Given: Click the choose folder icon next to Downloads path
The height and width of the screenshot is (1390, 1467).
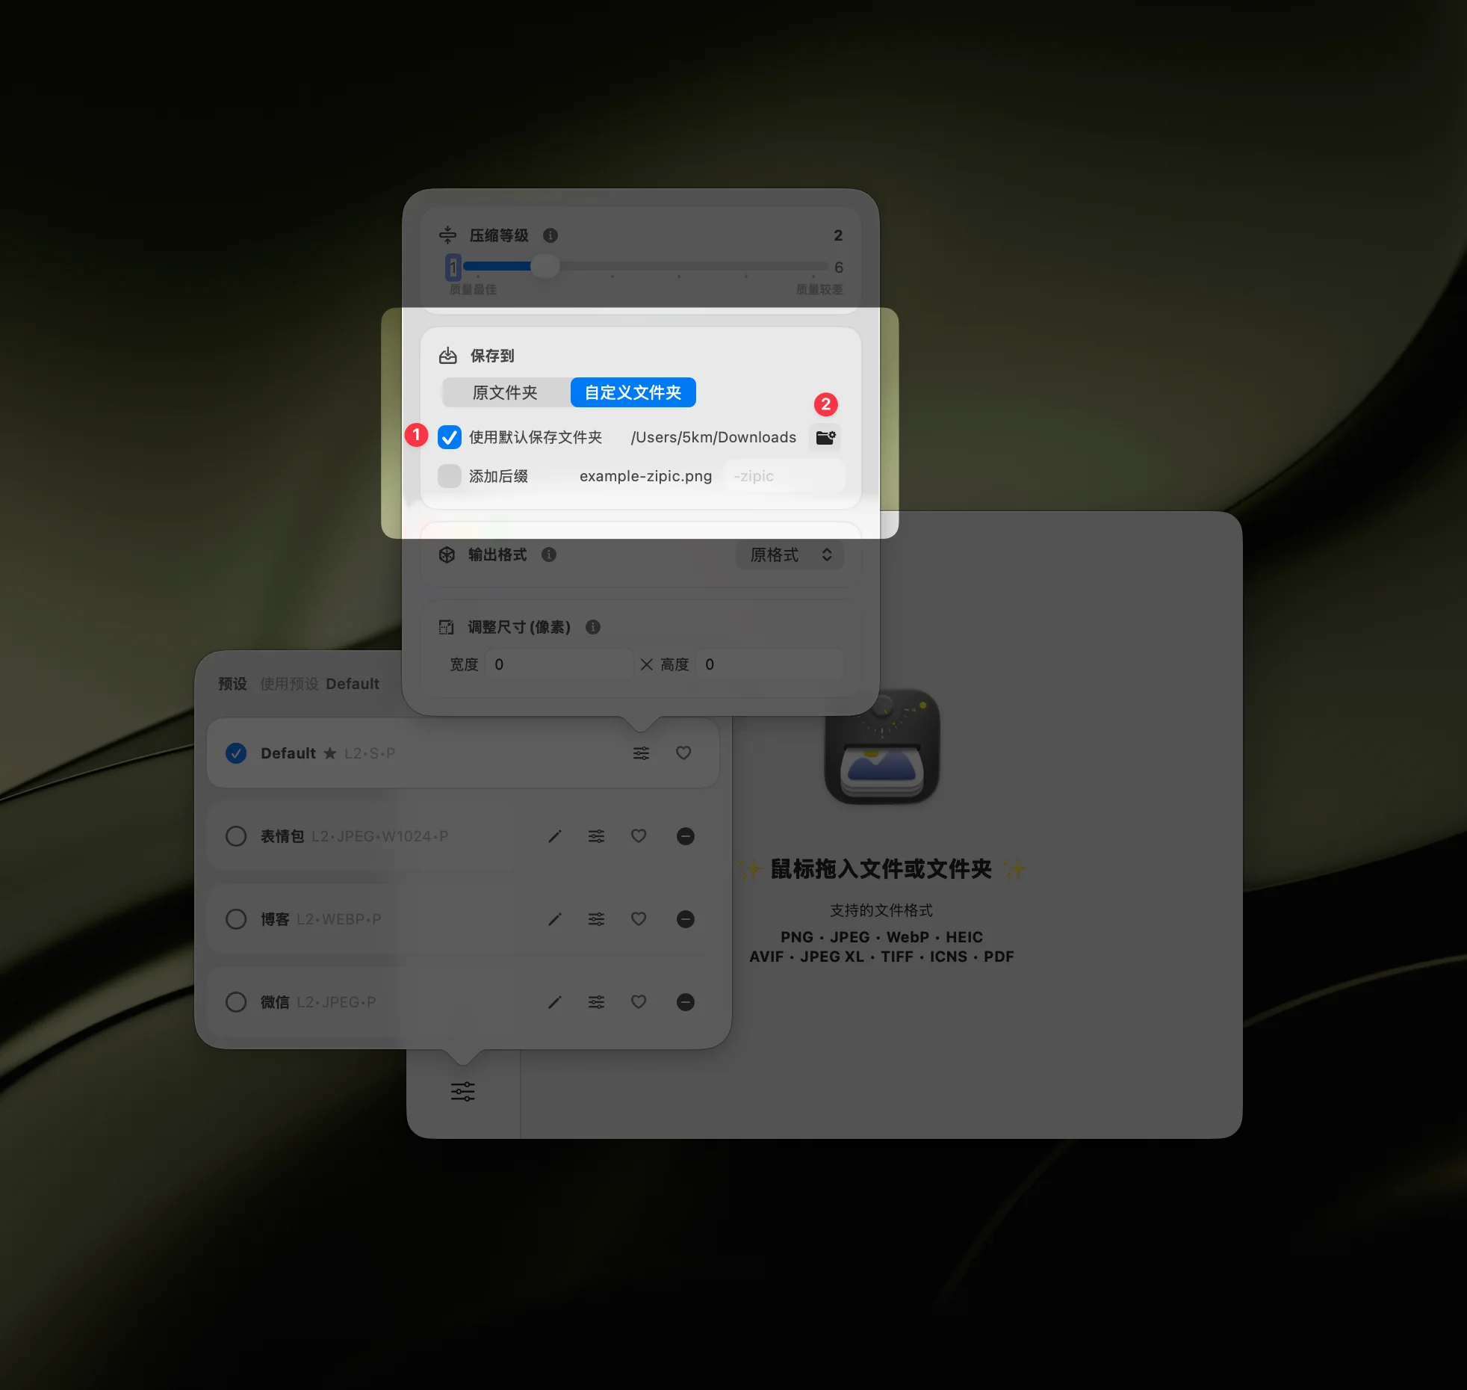Looking at the screenshot, I should (825, 438).
